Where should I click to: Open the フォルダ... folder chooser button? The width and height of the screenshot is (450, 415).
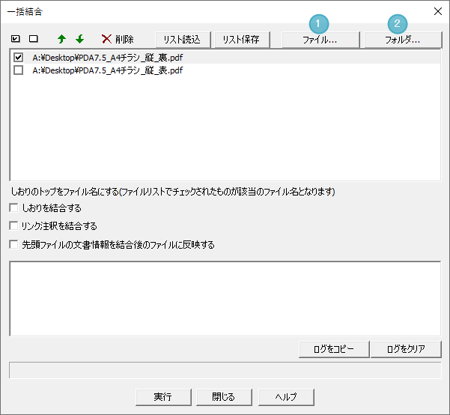coord(403,40)
